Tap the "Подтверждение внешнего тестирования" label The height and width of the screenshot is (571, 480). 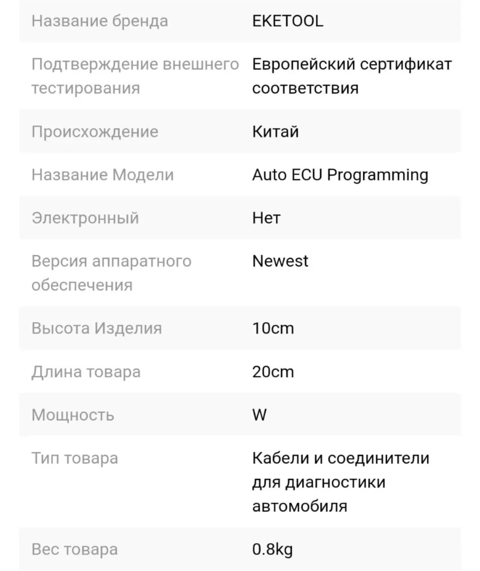point(135,76)
